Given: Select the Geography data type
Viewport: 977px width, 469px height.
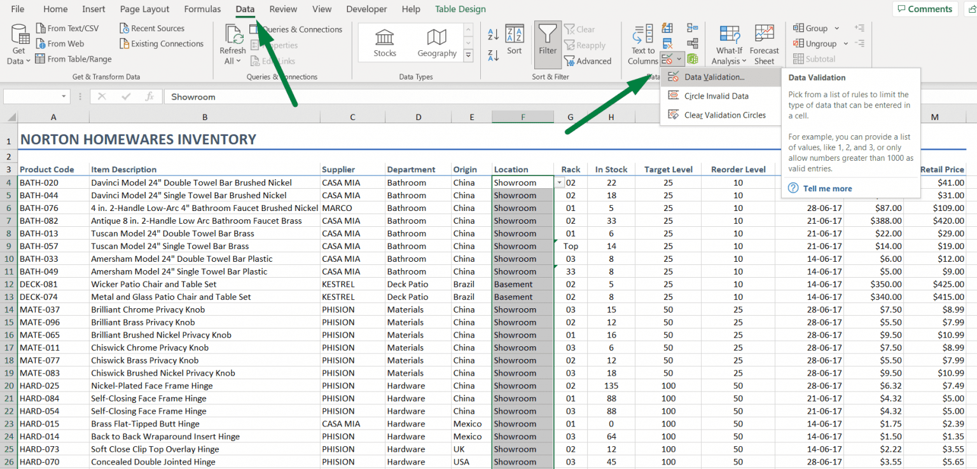Looking at the screenshot, I should tap(437, 43).
